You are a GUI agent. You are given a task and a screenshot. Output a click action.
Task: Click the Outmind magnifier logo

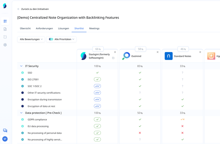126,56
